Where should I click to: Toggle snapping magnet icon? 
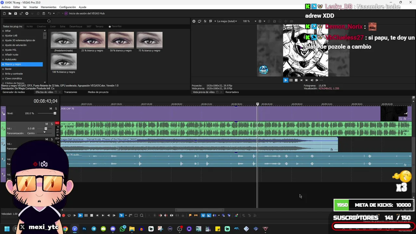tap(203, 215)
